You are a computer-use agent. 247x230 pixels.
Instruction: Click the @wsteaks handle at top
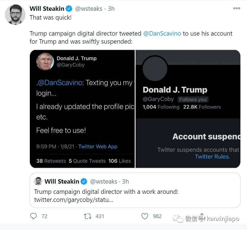(x=89, y=9)
